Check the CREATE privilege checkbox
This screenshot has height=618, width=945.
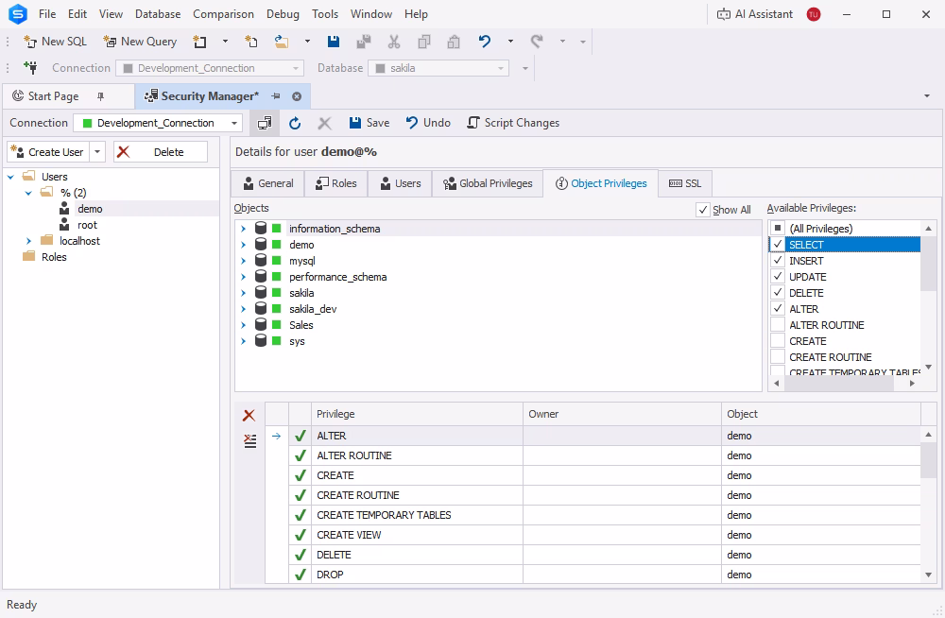[x=778, y=340]
